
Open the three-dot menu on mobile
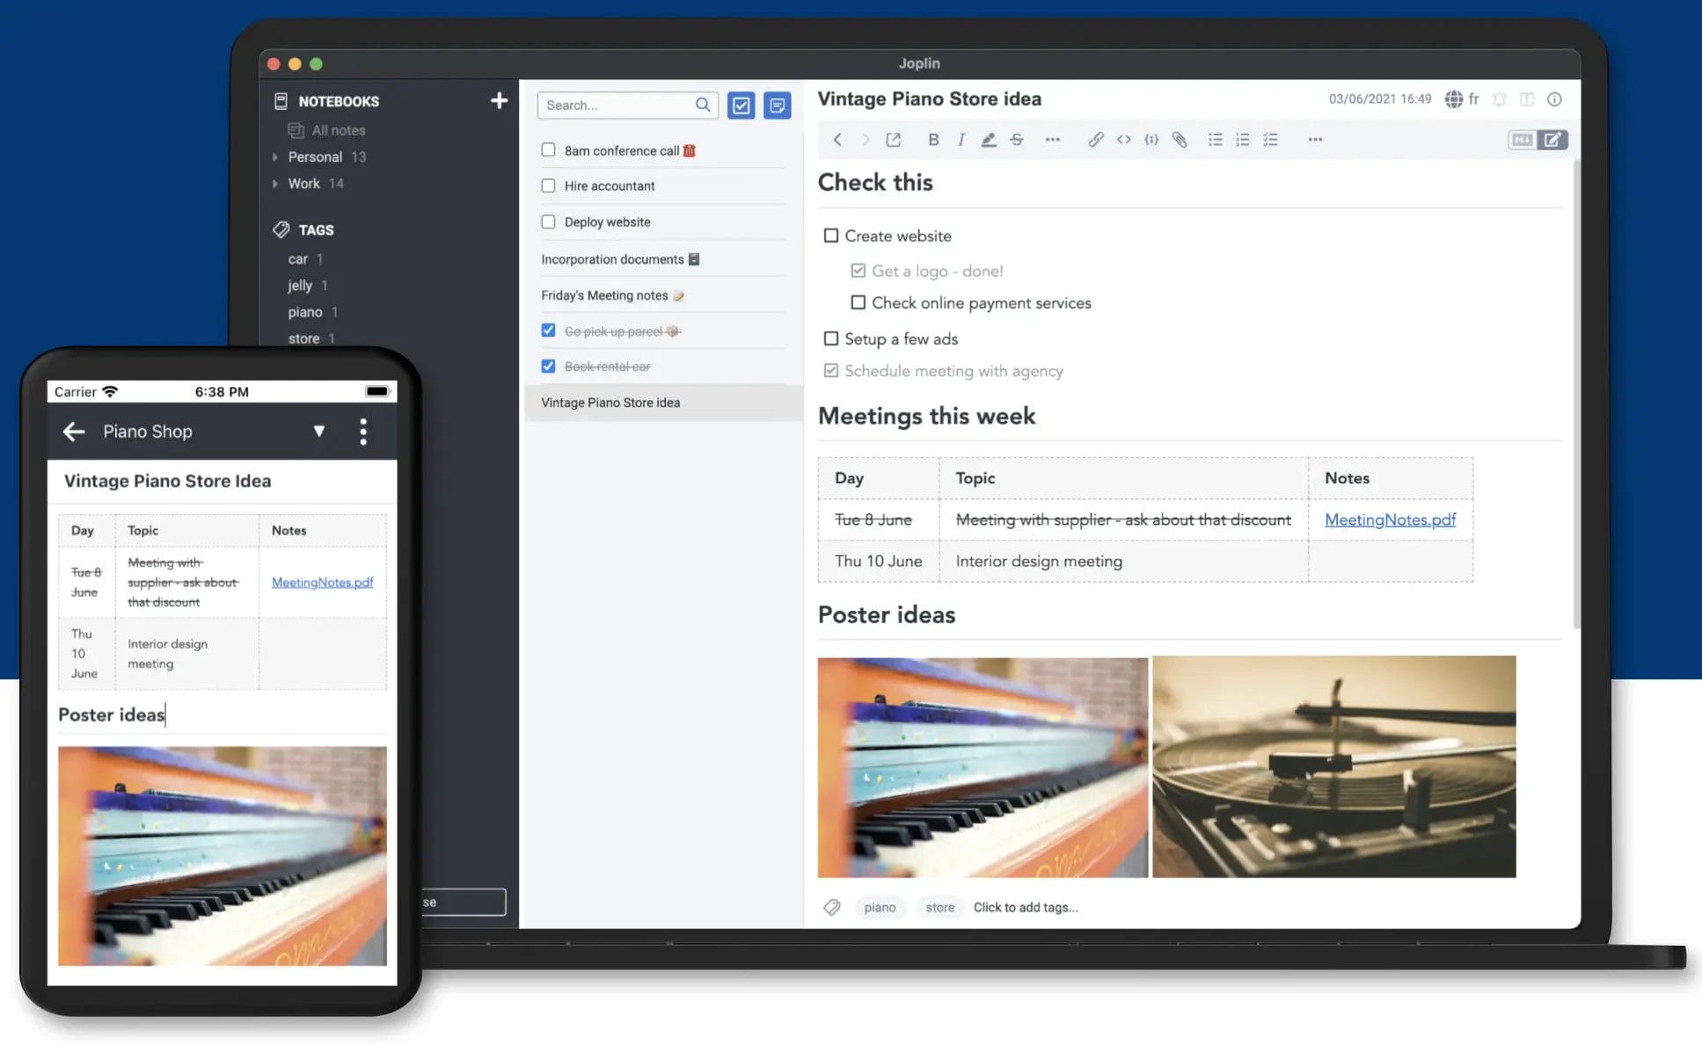pos(363,432)
